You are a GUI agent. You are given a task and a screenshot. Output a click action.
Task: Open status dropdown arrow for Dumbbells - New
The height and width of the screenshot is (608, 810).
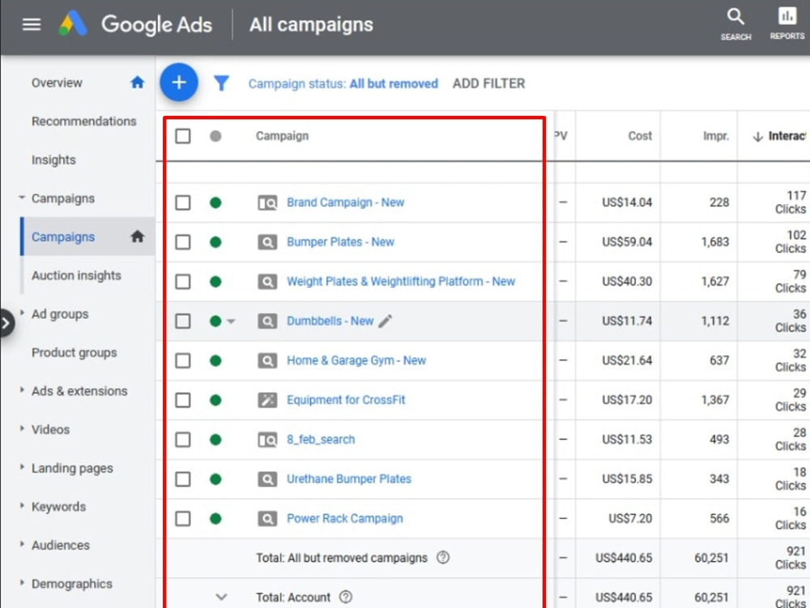231,321
